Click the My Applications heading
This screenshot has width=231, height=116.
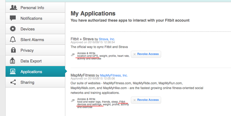click(x=93, y=13)
